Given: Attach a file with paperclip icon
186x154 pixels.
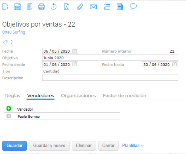Looking at the screenshot, I should click(80, 7).
